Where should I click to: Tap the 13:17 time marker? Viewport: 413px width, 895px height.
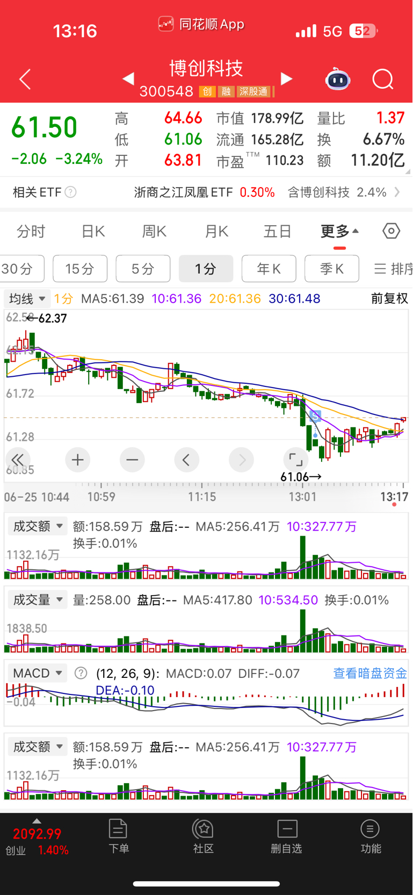pyautogui.click(x=395, y=497)
